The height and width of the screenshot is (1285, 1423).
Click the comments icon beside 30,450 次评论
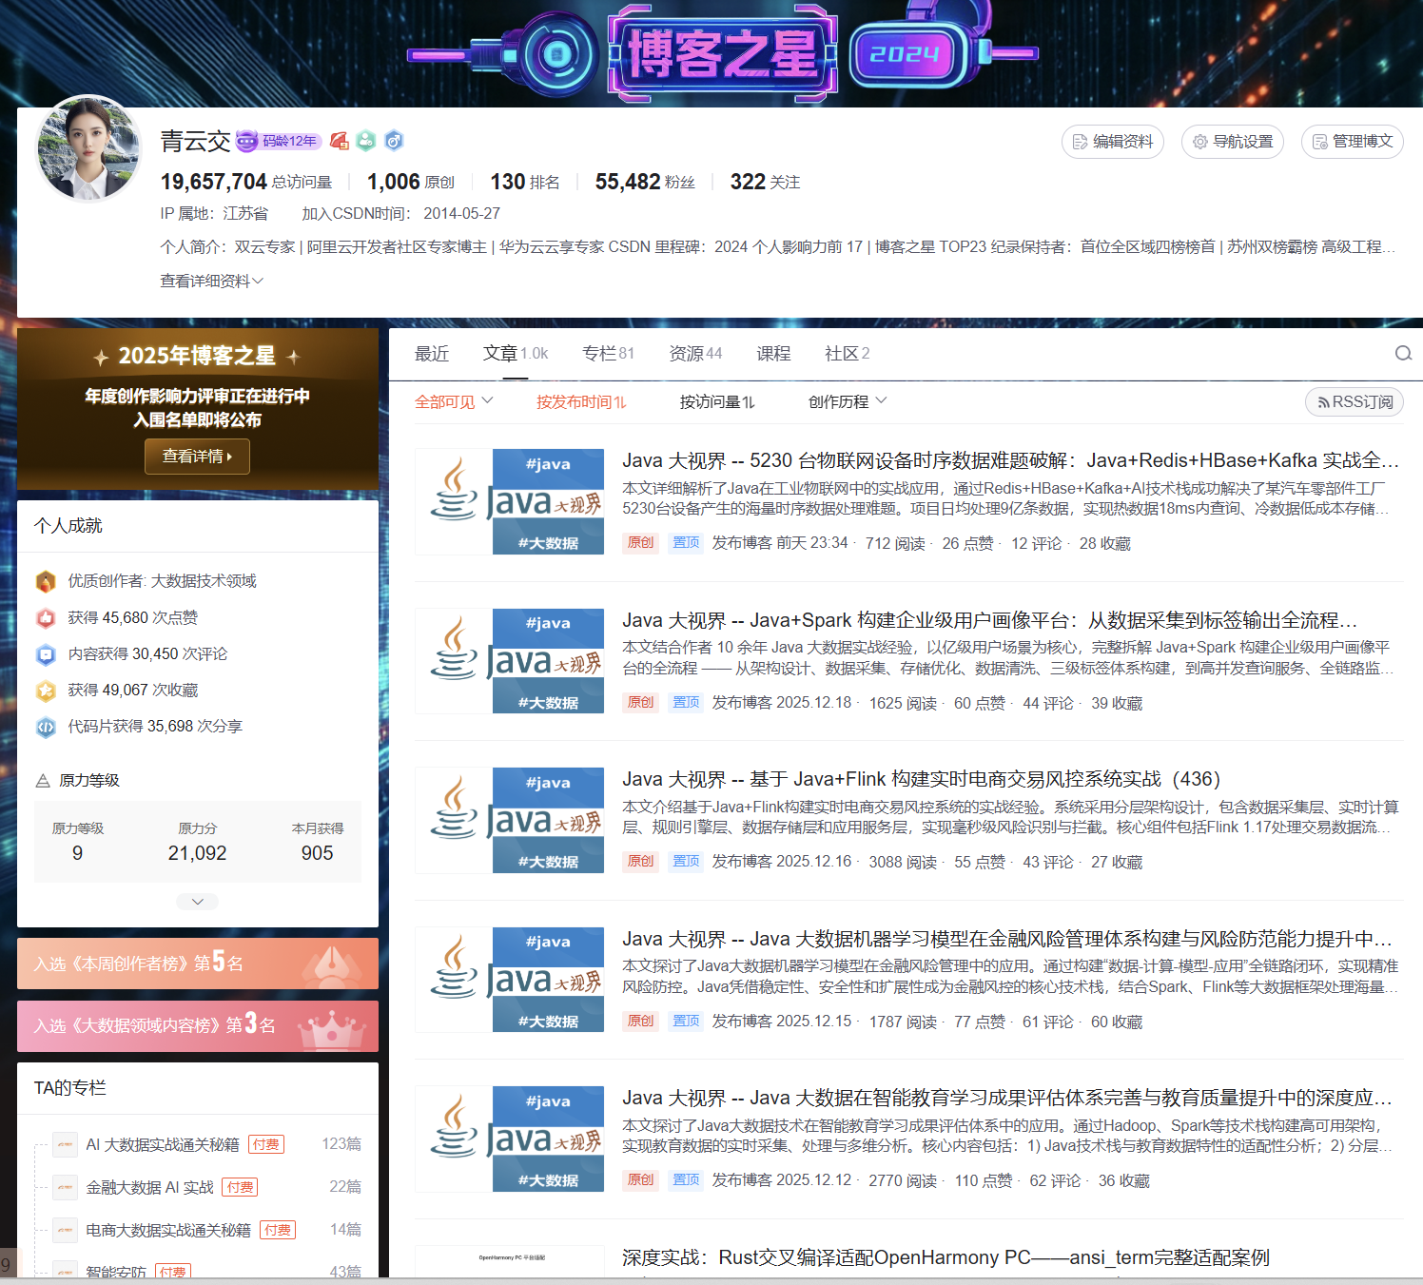click(46, 654)
